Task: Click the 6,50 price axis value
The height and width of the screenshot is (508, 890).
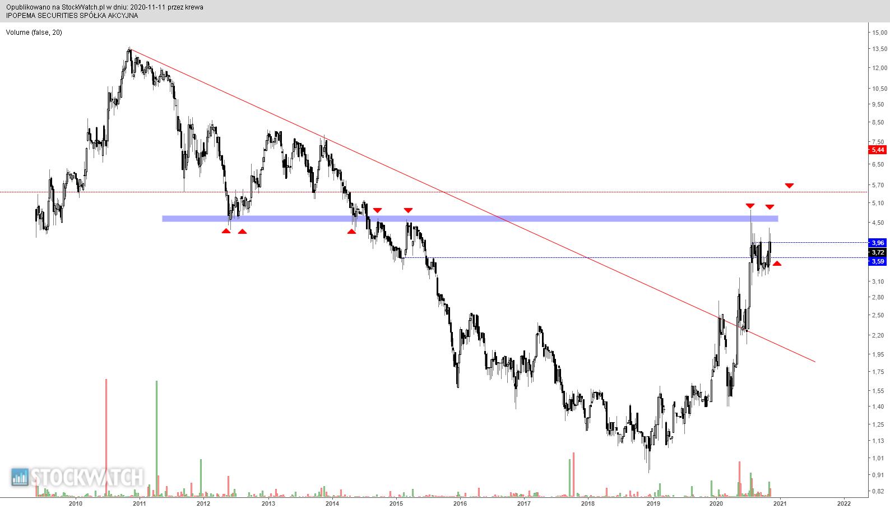Action: [879, 164]
